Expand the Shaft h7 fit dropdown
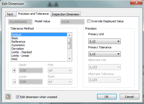Viewport: 144px width, 104px height. [60, 82]
